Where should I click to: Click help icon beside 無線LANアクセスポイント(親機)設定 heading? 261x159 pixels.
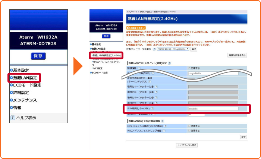pos(169,63)
